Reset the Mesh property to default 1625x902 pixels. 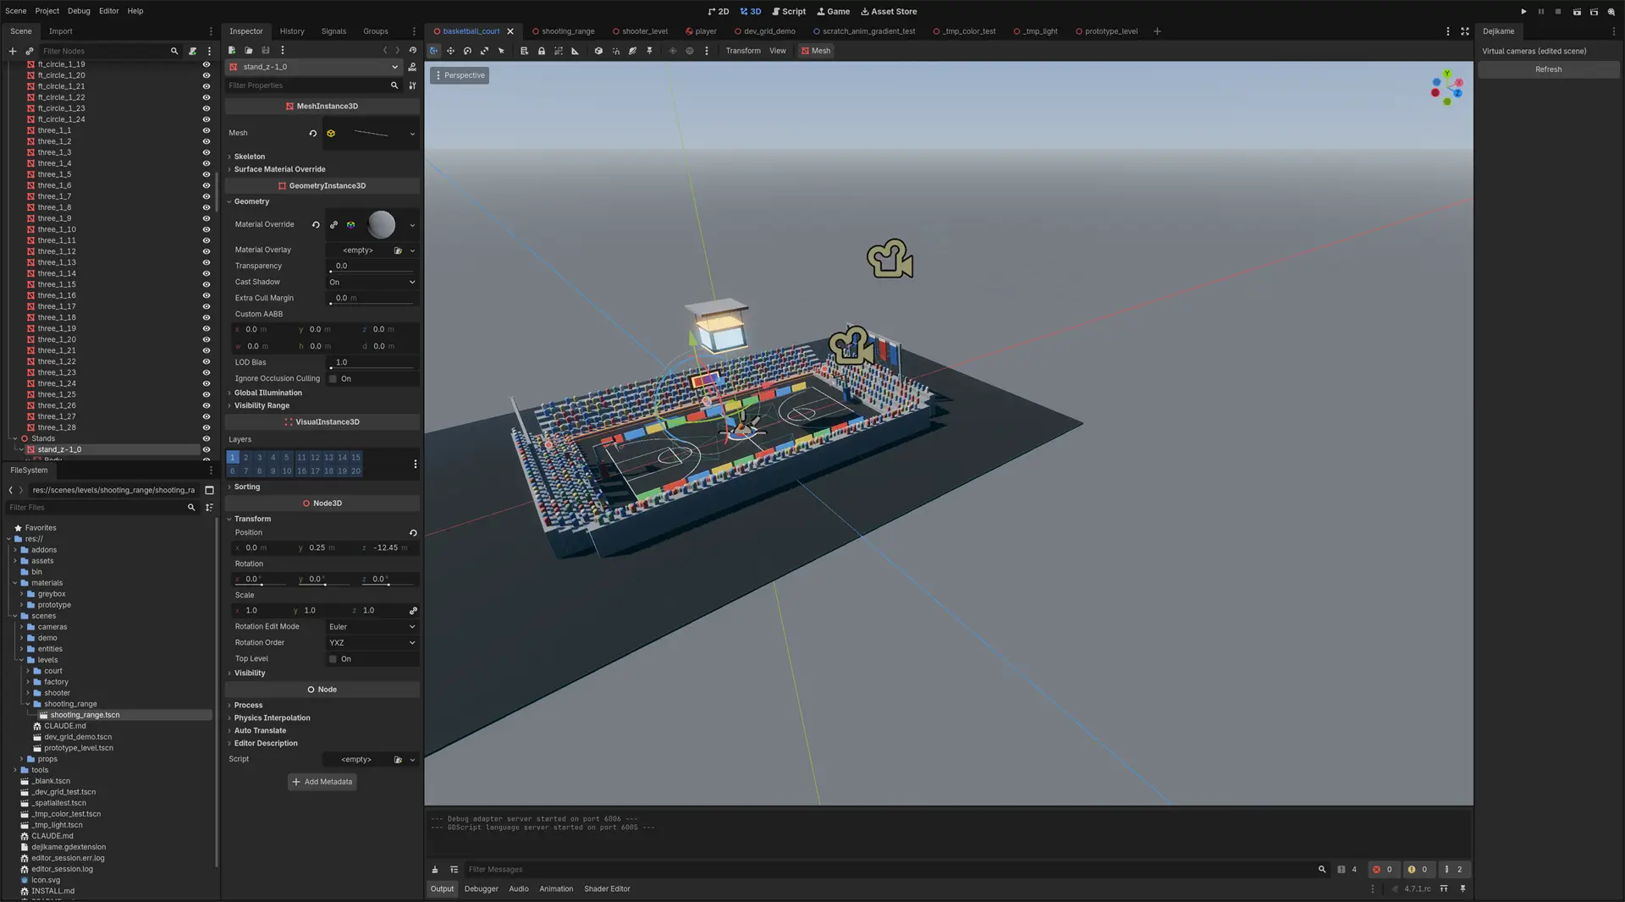pyautogui.click(x=313, y=133)
